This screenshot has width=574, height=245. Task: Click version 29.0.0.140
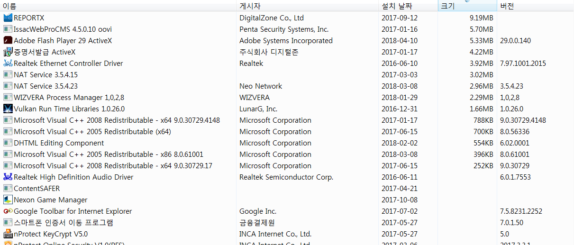(515, 41)
